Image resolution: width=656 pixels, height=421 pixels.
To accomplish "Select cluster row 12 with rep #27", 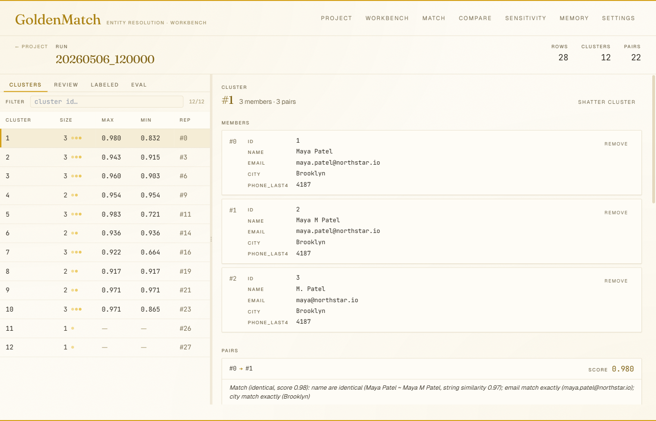I will 105,348.
